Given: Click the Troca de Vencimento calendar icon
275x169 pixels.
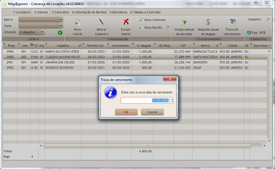Looking at the screenshot, I should [232, 22].
